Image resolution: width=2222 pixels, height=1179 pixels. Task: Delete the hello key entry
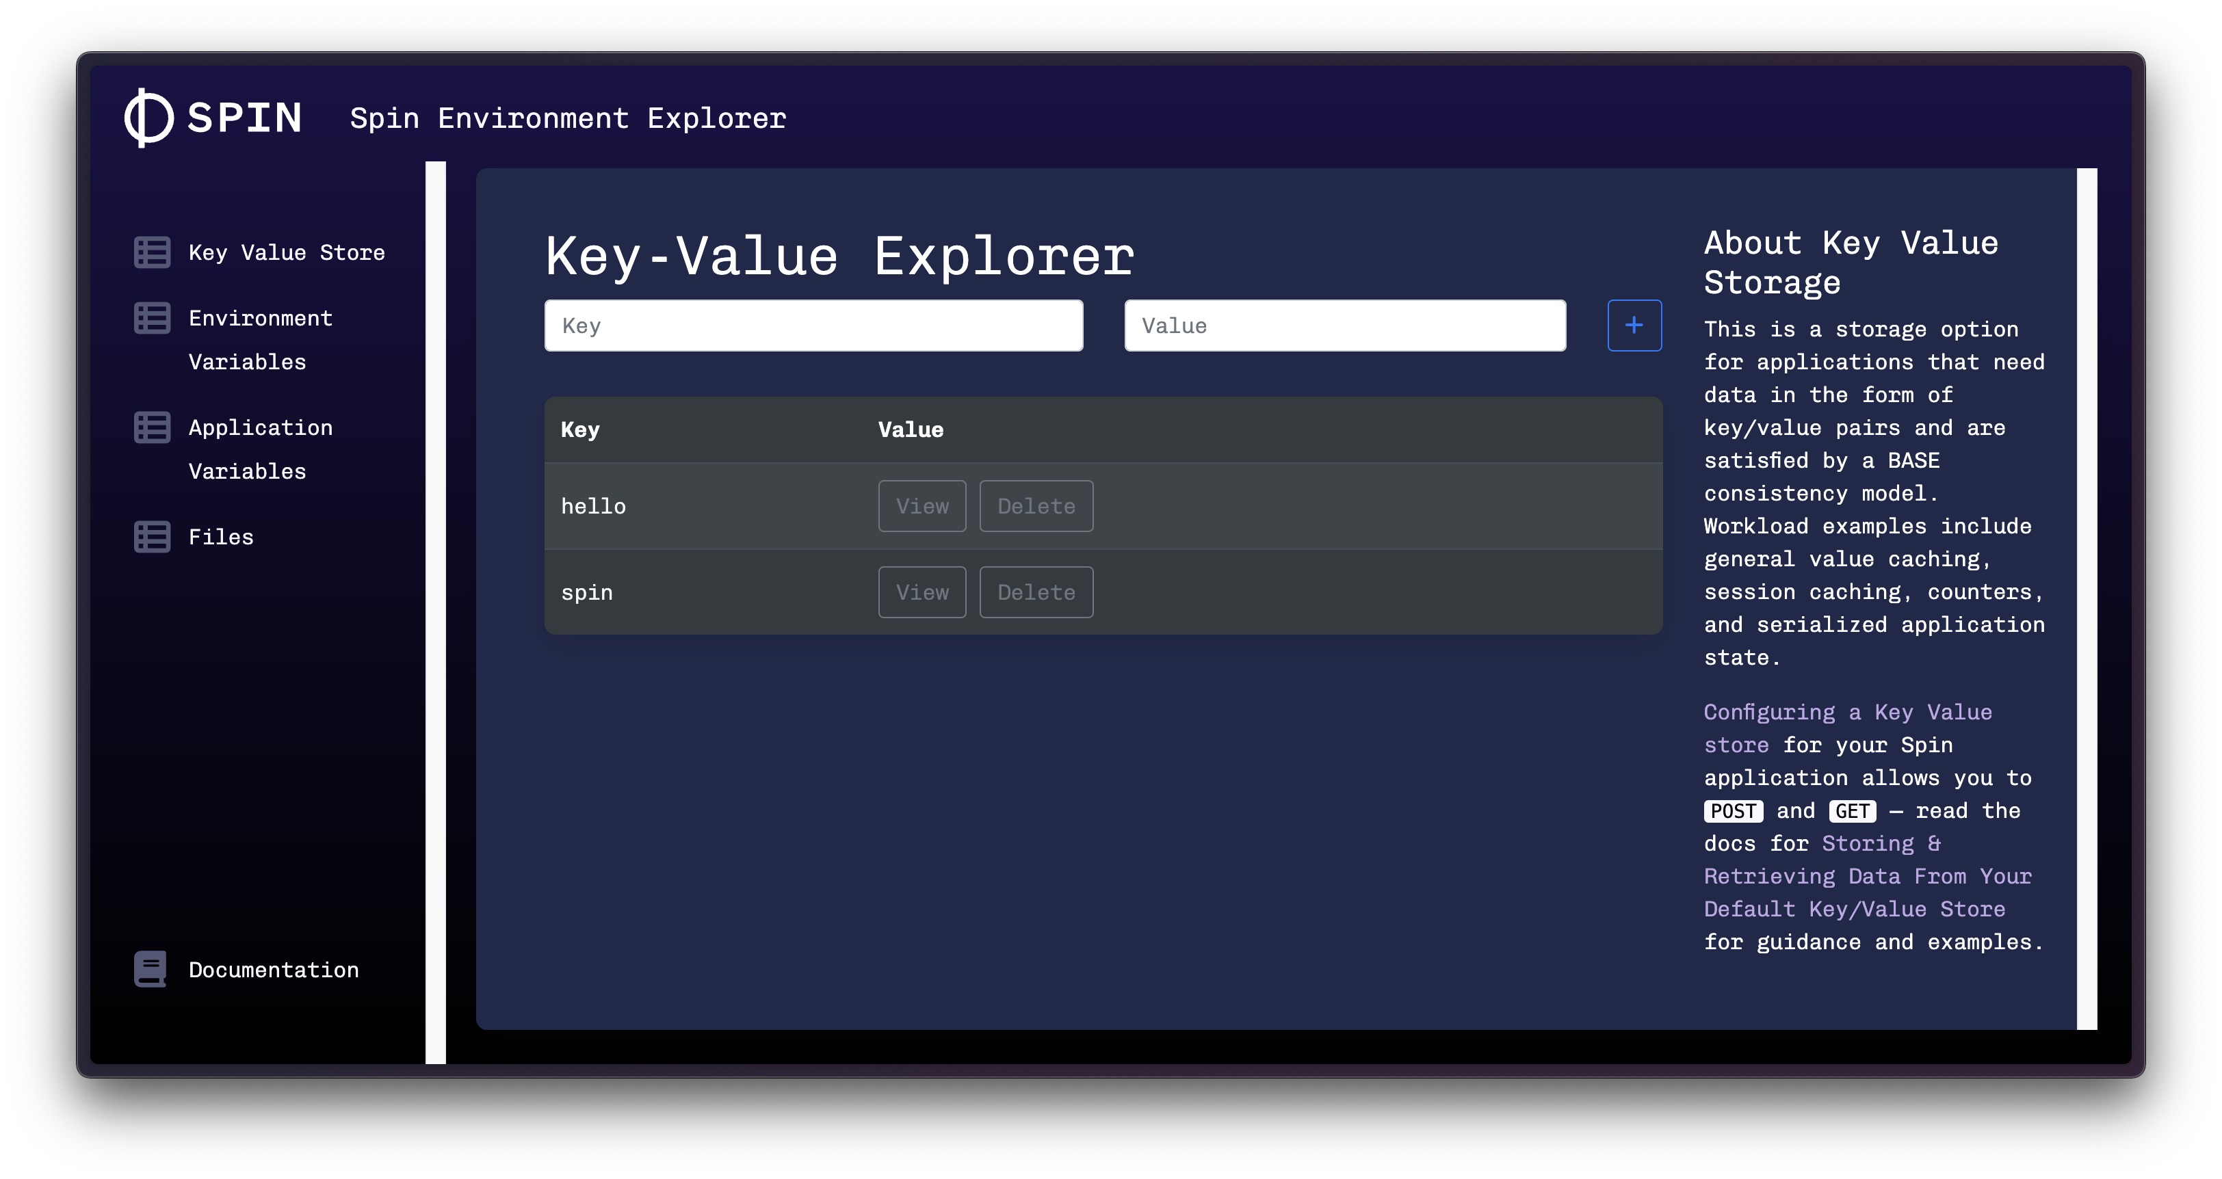click(1035, 506)
